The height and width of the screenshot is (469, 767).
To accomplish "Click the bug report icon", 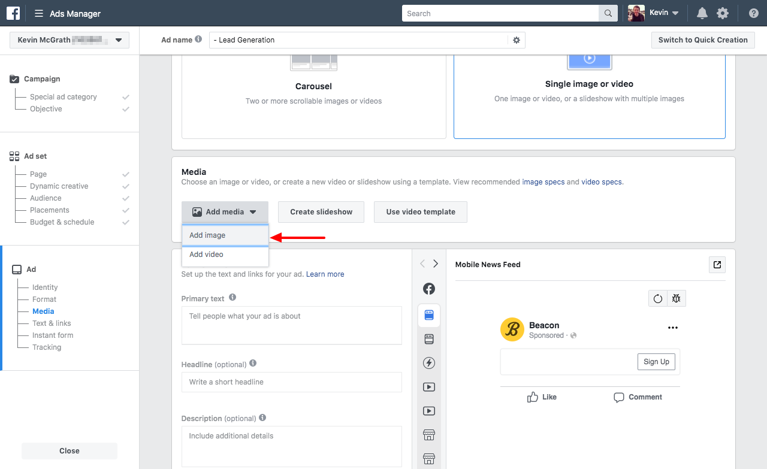I will tap(677, 298).
